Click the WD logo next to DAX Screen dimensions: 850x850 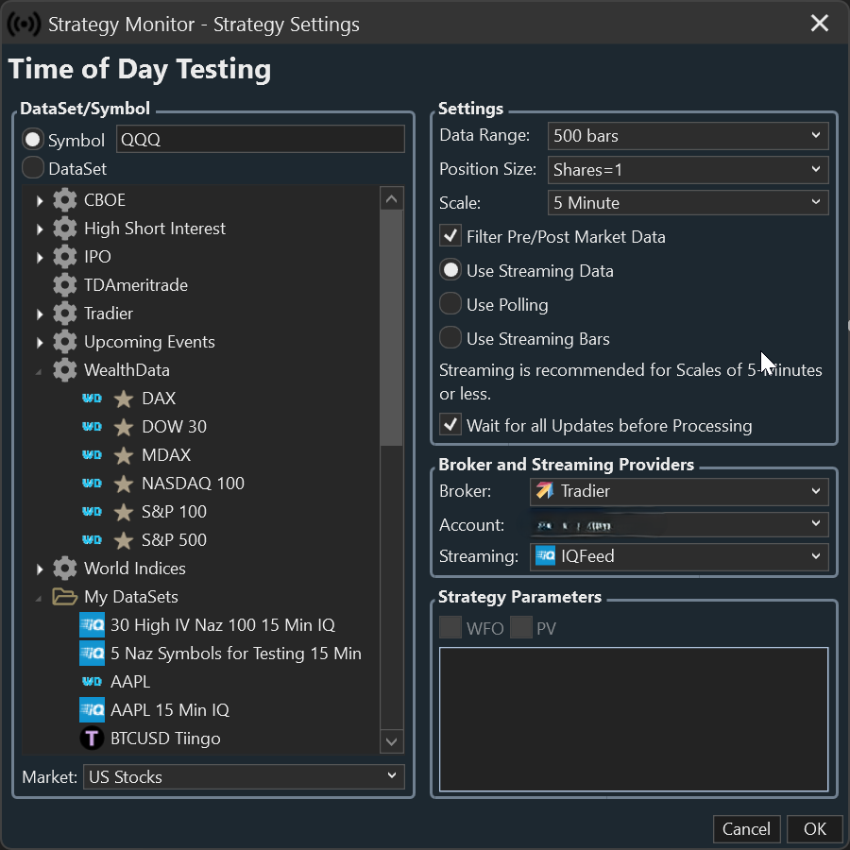click(x=93, y=399)
